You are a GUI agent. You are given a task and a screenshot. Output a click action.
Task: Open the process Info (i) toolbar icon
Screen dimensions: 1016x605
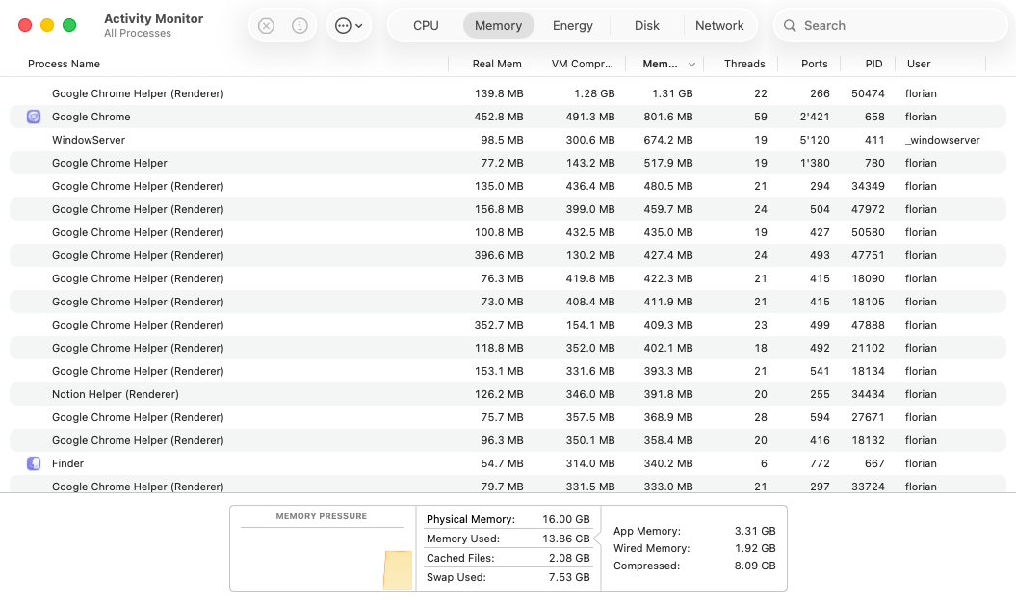click(300, 25)
